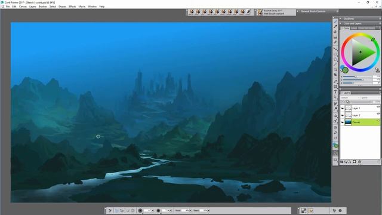Select the Magic Wand tool
Screen dimensions: 382x215
[x=335, y=64]
